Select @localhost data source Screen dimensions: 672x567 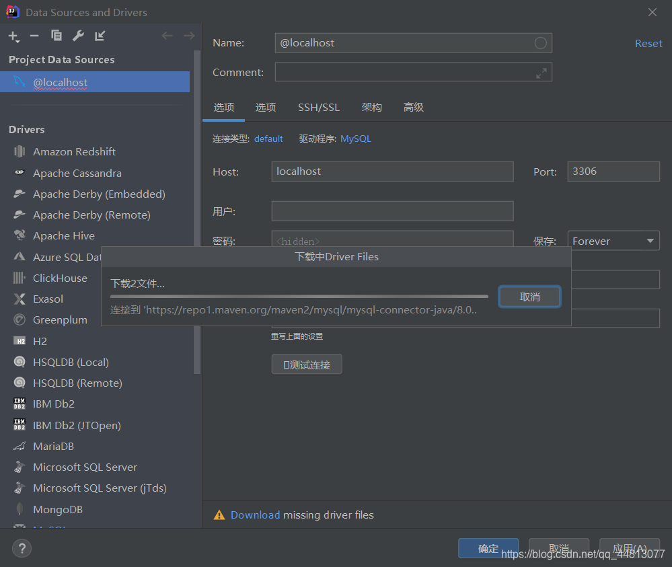coord(95,82)
